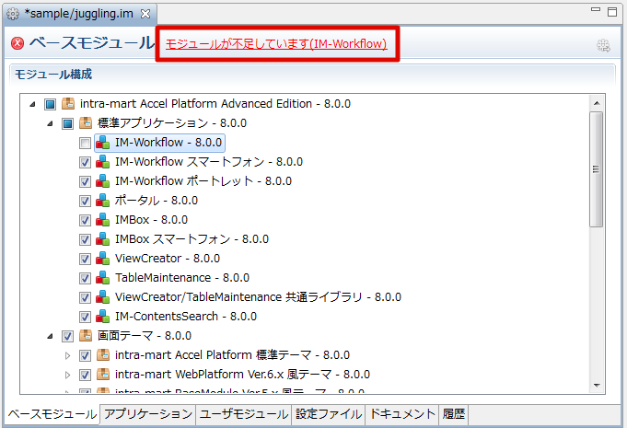Select the "ポータル - 8.0.0" row text
627x428 pixels.
pyautogui.click(x=157, y=201)
